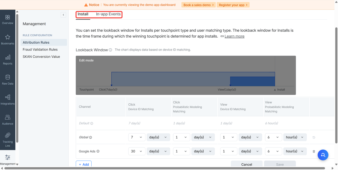Collapse the Management side panel
Viewport: 338px width, 170px height.
click(x=63, y=15)
